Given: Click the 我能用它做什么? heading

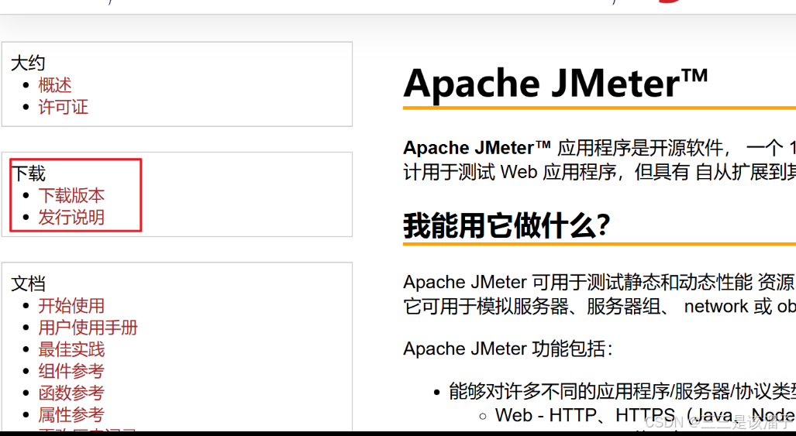Looking at the screenshot, I should (x=507, y=225).
